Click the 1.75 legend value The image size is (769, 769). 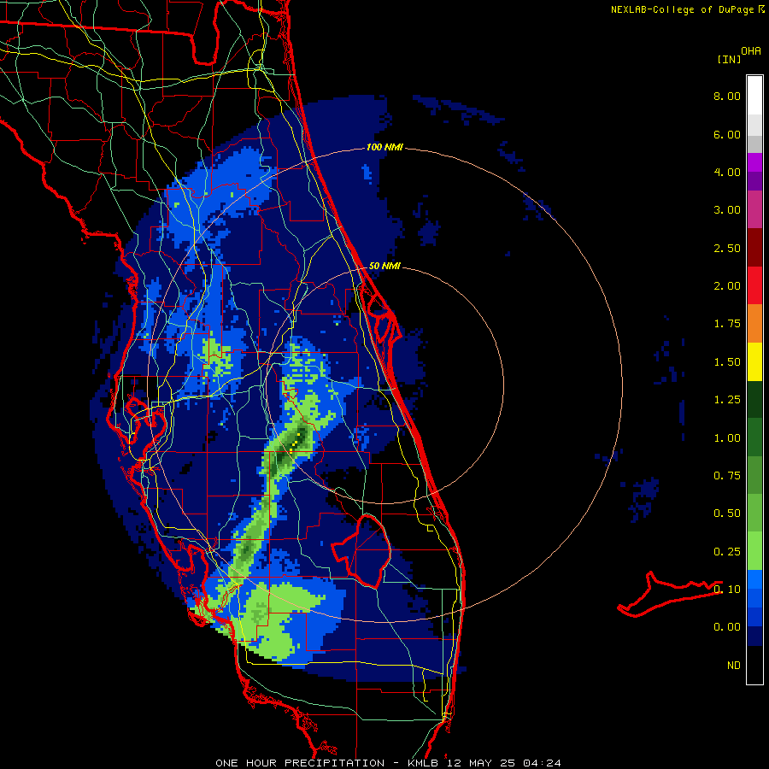[727, 324]
